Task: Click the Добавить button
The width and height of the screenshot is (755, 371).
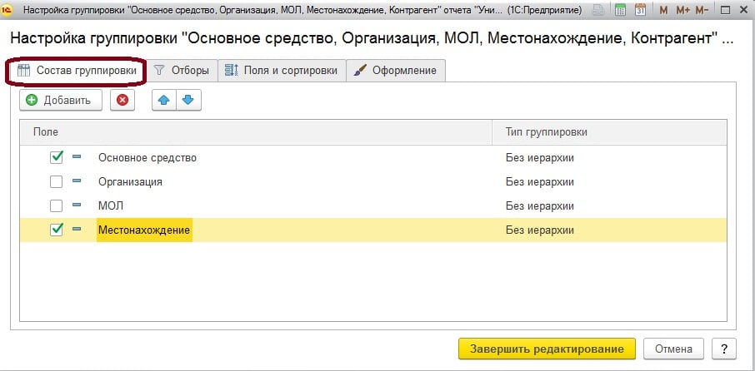Action: pyautogui.click(x=60, y=100)
